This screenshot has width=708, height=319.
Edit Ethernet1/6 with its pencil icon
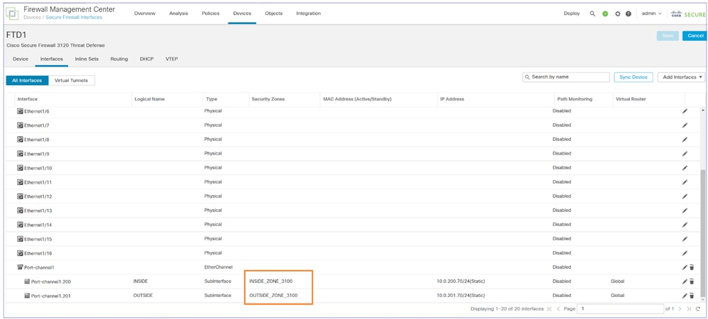[x=685, y=111]
